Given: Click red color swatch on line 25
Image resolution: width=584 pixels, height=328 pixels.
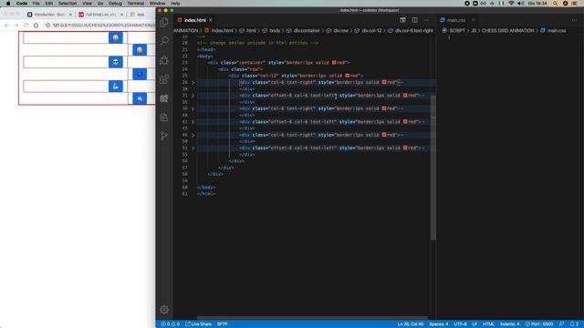Looking at the screenshot, I should click(x=347, y=76).
